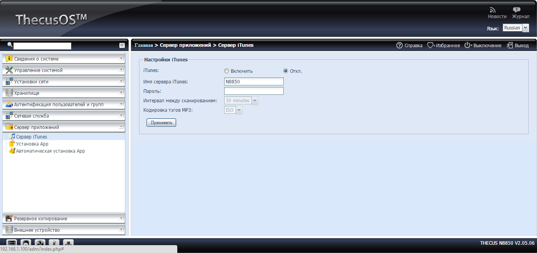This screenshot has height=253, width=537.
Task: Open the Избранное favorites menu
Action: tap(444, 45)
